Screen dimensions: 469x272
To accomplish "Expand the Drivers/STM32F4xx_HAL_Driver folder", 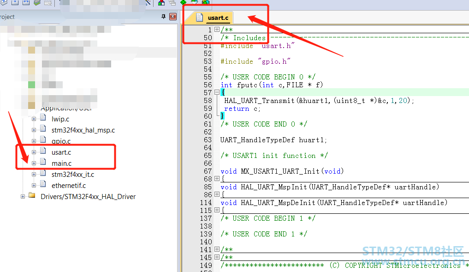I will click(x=23, y=197).
